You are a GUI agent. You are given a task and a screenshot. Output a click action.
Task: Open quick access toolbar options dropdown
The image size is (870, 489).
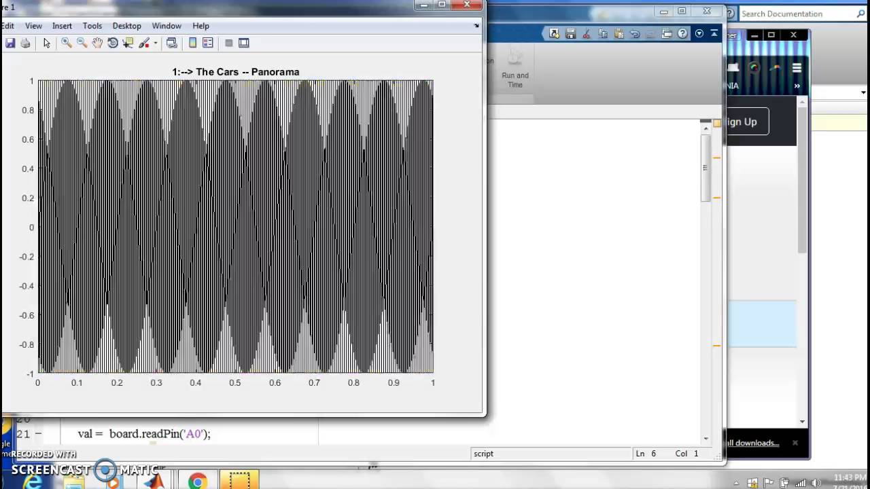click(x=699, y=34)
